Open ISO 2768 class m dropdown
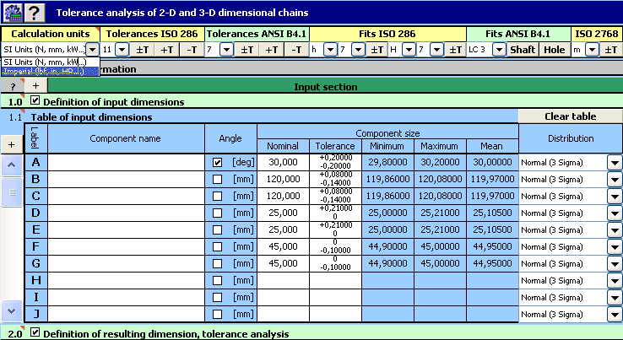 point(592,50)
